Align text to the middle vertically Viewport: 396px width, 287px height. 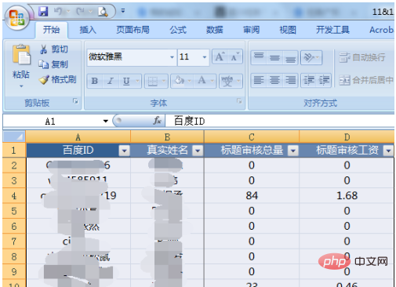274,57
